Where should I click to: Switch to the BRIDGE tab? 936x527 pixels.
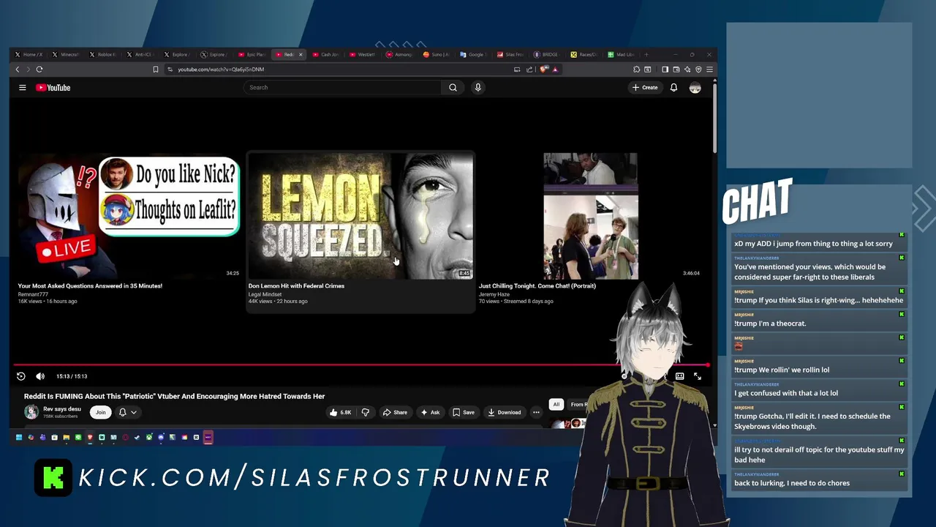tap(547, 54)
